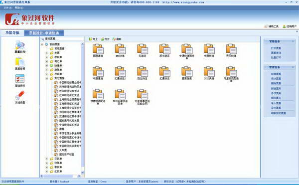Collapse the 其它票据 folder node
The height and width of the screenshot is (185, 299).
[x=47, y=78]
